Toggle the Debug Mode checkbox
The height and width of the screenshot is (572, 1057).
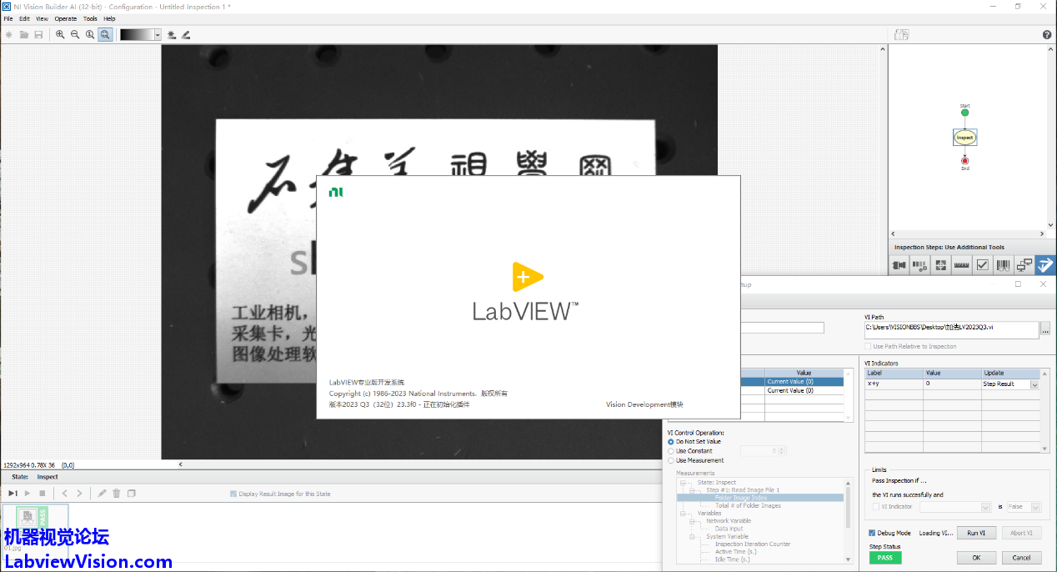click(x=872, y=533)
